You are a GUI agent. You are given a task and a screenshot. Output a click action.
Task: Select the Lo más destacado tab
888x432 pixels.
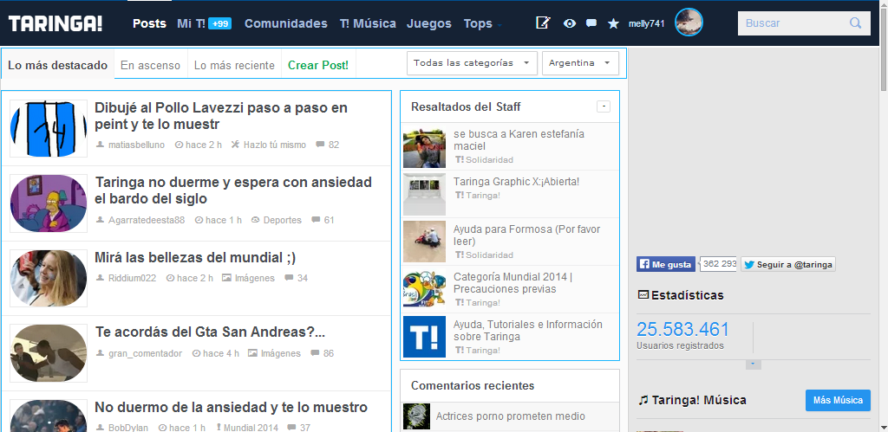click(x=58, y=65)
